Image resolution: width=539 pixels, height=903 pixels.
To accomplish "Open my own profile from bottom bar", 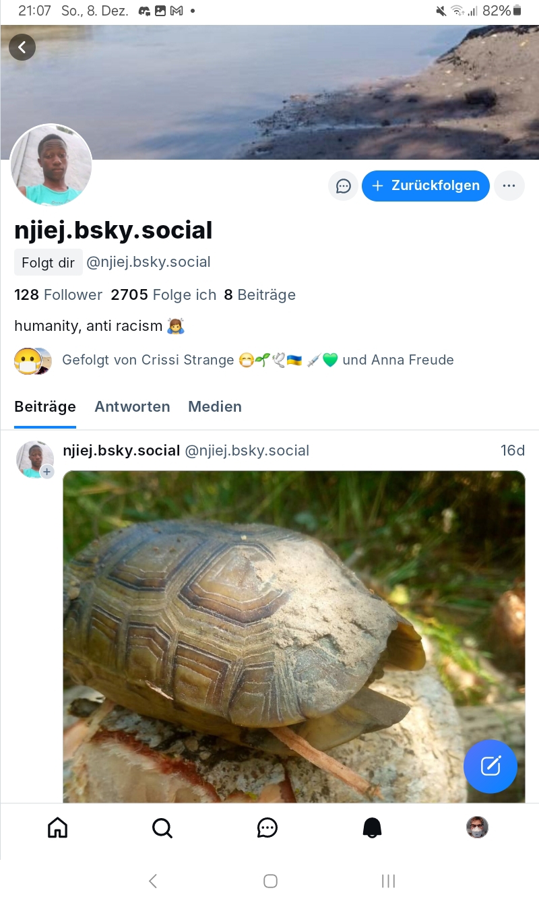I will coord(477,828).
